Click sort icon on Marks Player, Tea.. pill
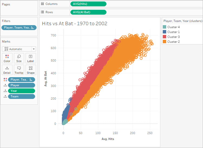Image resolution: width=203 pixels, height=148 pixels. pyautogui.click(x=31, y=80)
